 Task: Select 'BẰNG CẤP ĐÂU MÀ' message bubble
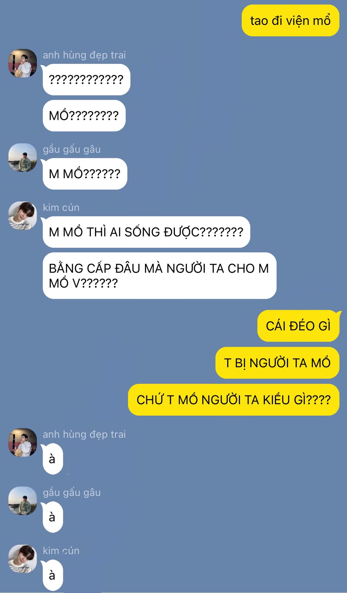point(159,275)
